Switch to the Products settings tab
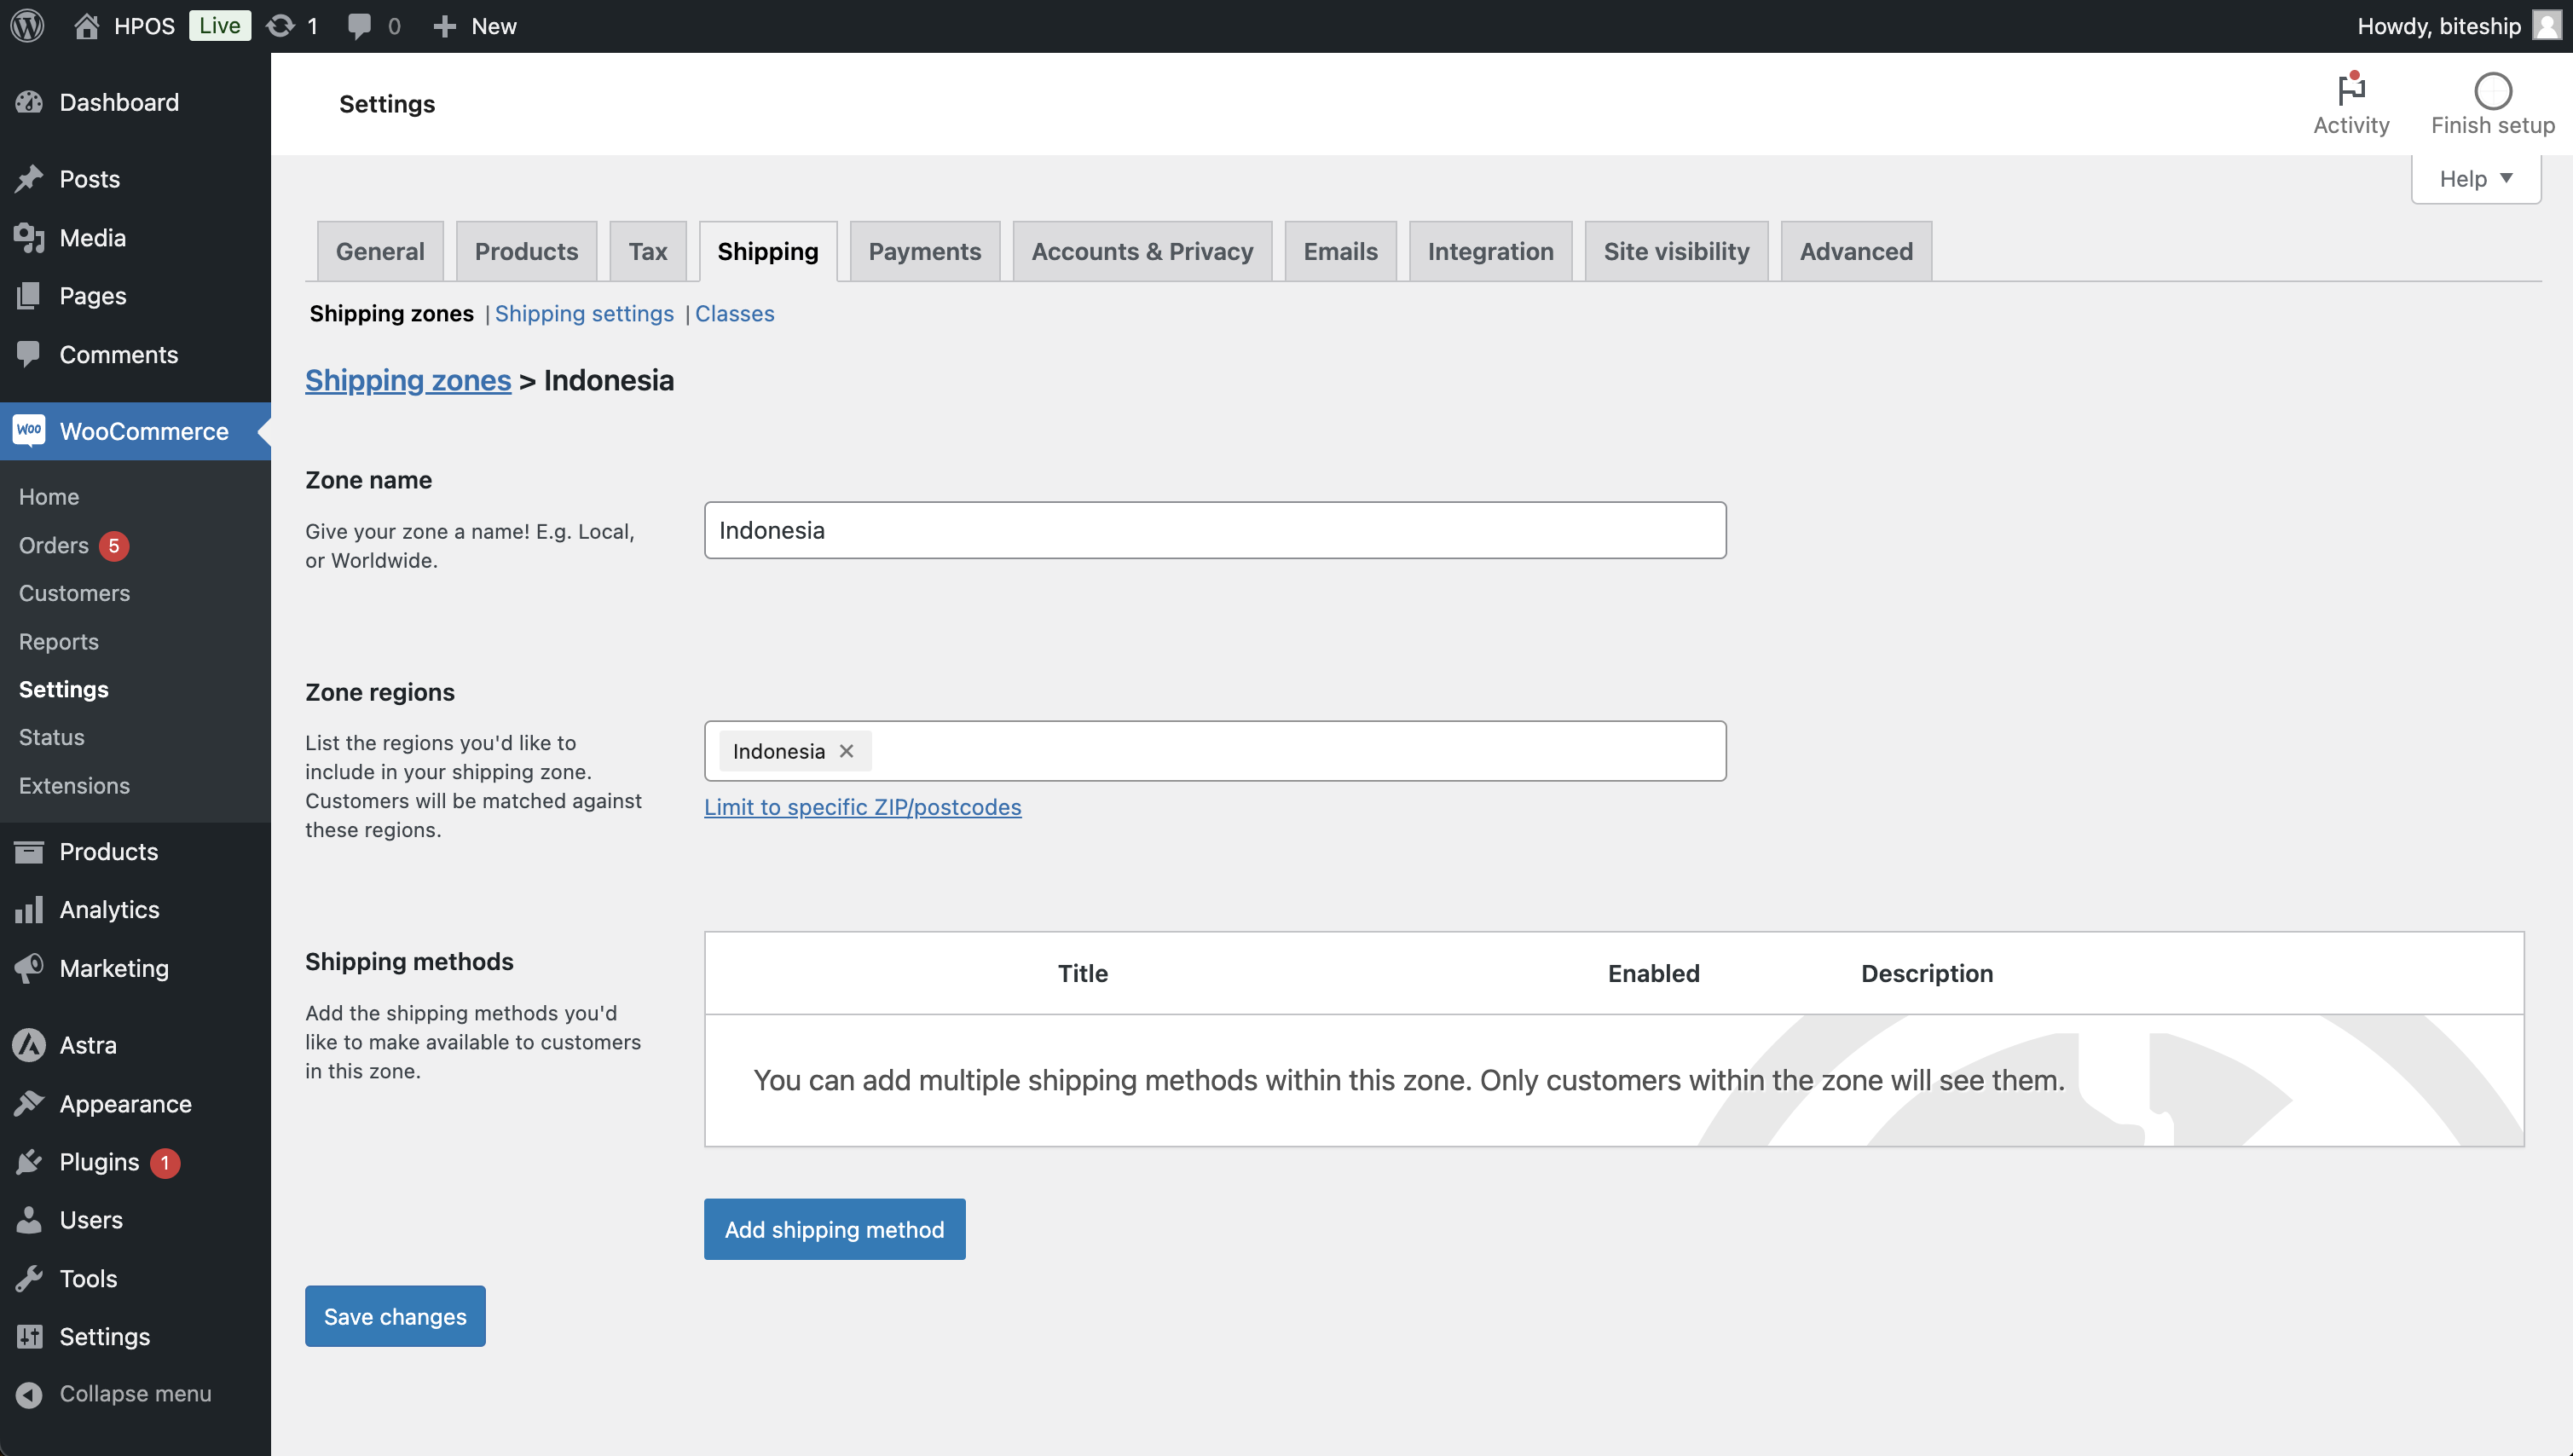This screenshot has width=2573, height=1456. click(526, 251)
